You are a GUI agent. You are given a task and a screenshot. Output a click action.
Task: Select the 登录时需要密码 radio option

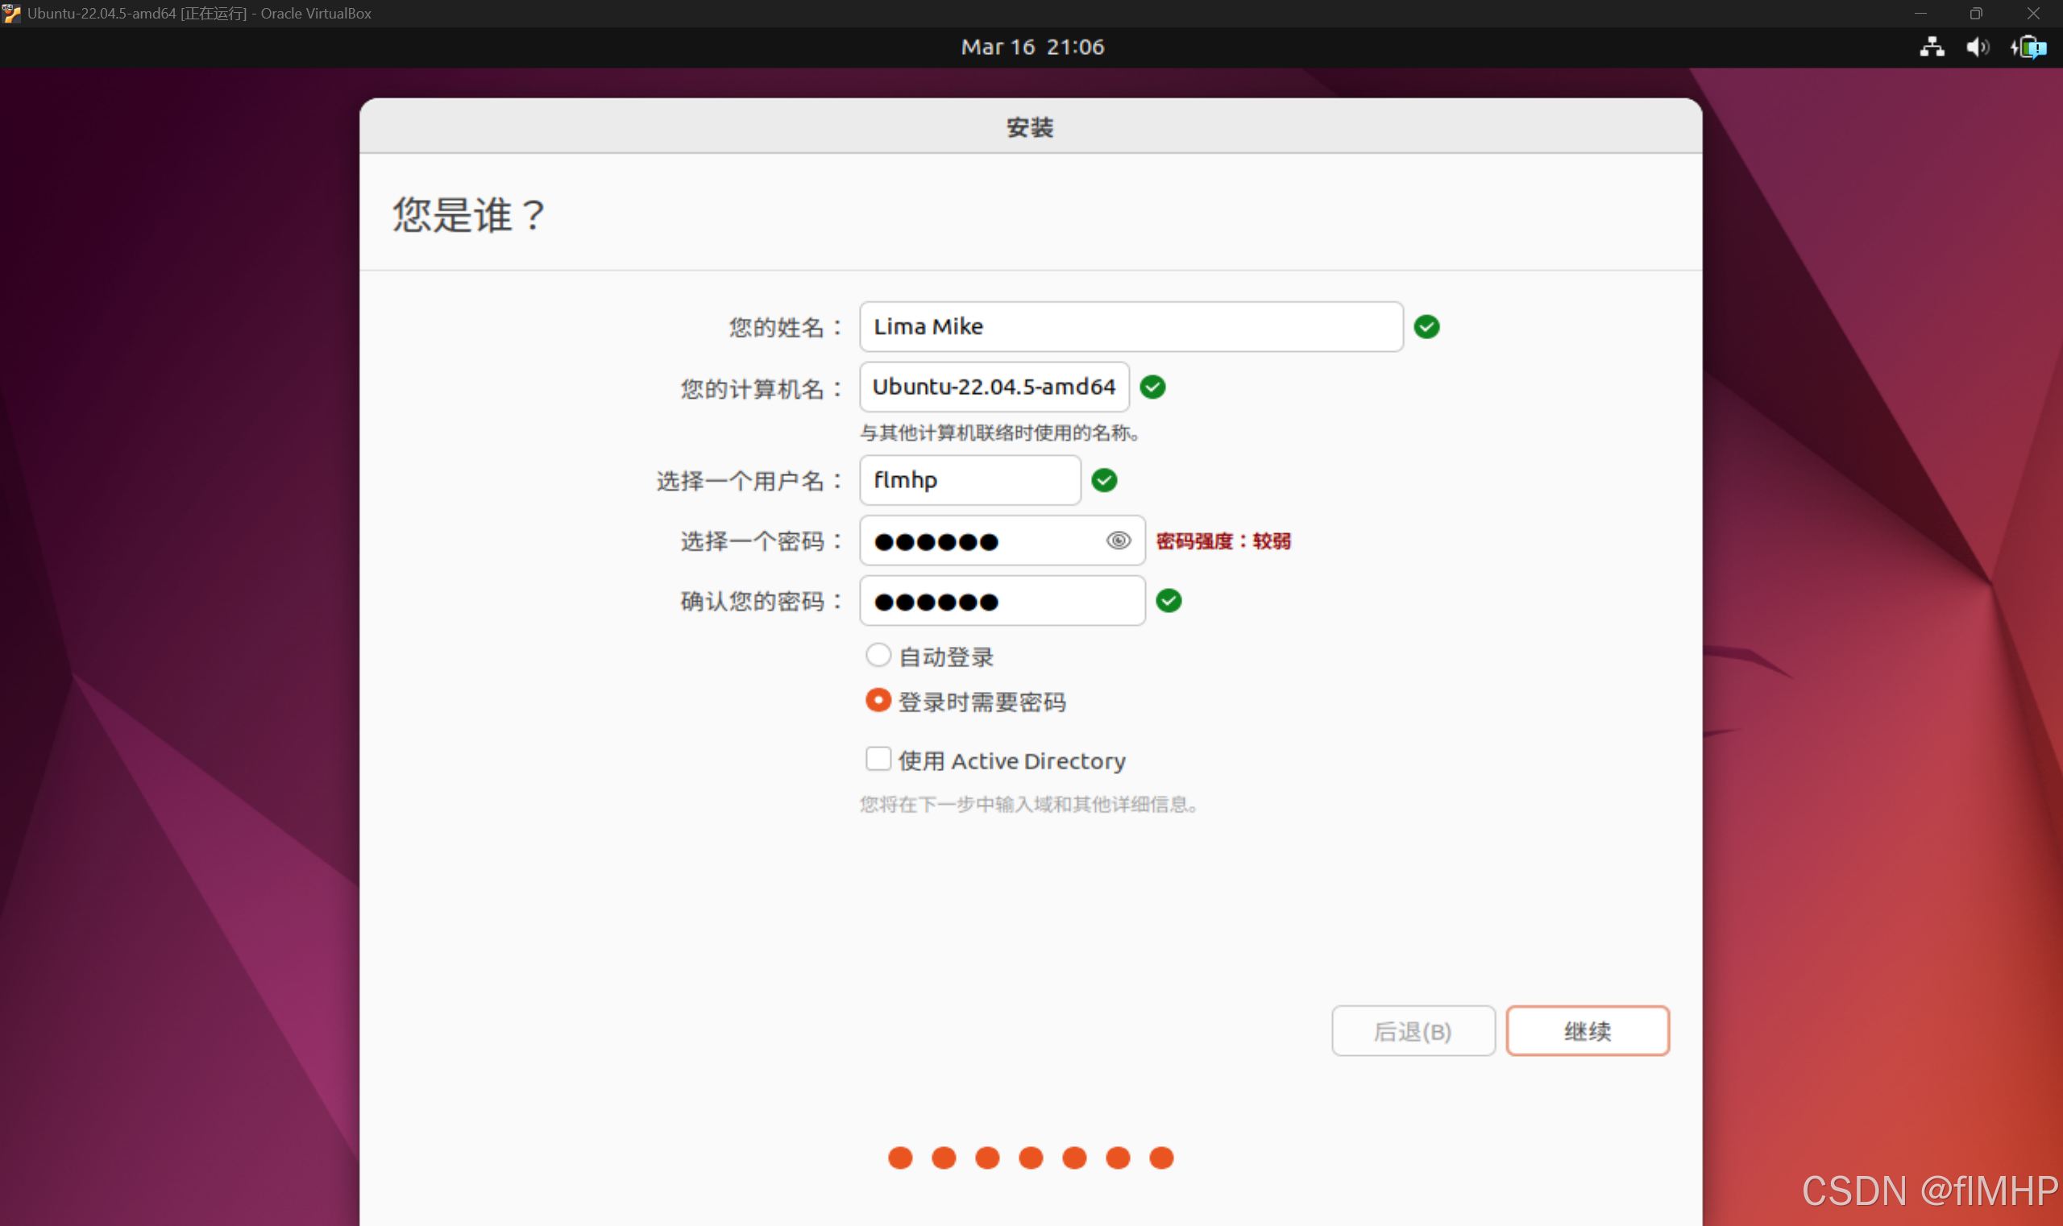pyautogui.click(x=878, y=701)
